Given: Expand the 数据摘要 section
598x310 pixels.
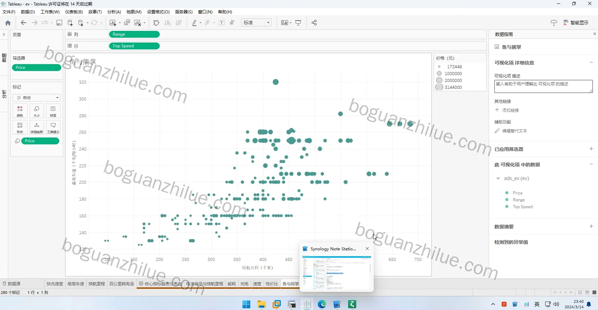Looking at the screenshot, I should [x=591, y=226].
